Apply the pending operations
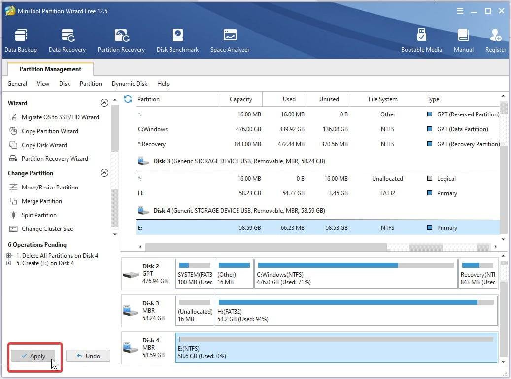The width and height of the screenshot is (511, 379). click(x=34, y=356)
